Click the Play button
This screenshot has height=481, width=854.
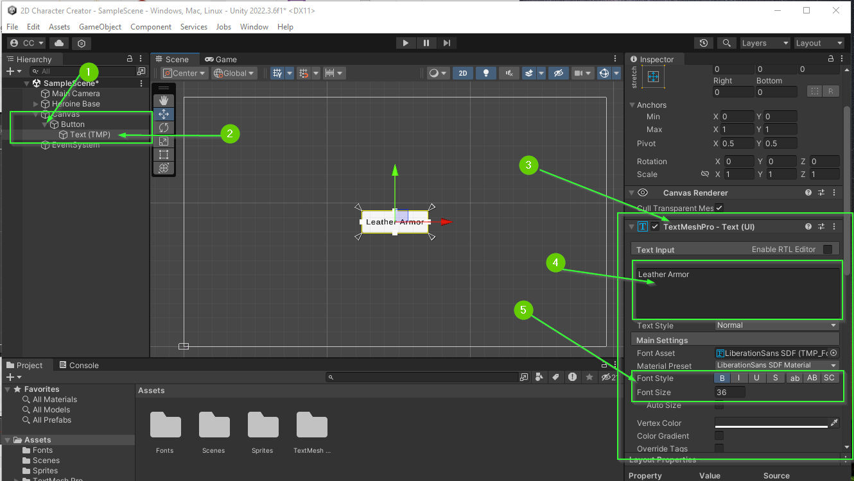(405, 43)
